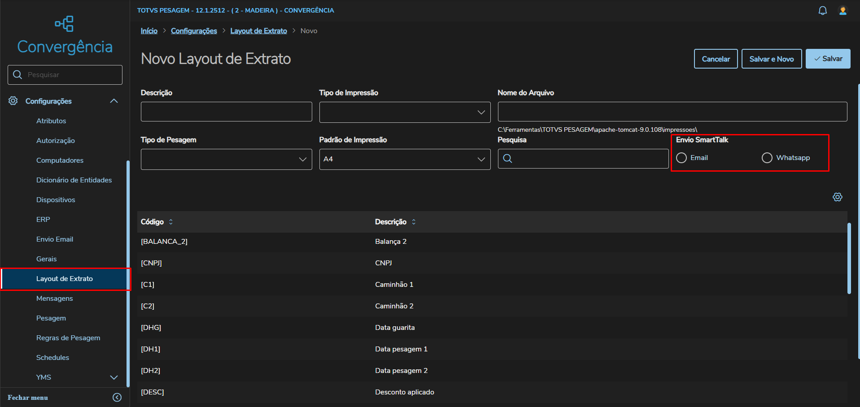The height and width of the screenshot is (407, 860).
Task: Open the Tipo de Impressão dropdown
Action: pyautogui.click(x=405, y=112)
